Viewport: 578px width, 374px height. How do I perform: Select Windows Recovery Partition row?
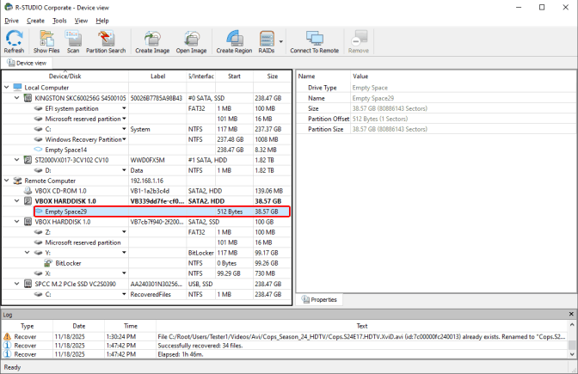pos(83,138)
